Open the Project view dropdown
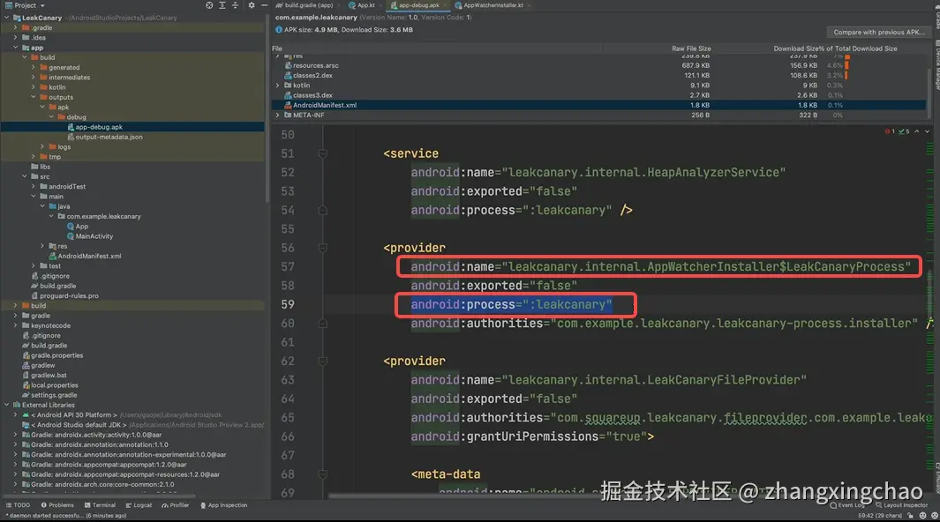Image resolution: width=940 pixels, height=522 pixels. [26, 5]
